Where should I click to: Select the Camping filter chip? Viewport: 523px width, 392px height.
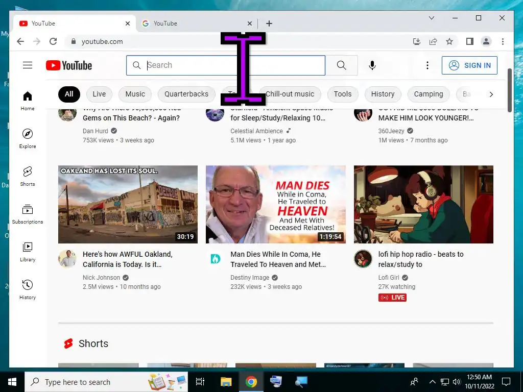click(429, 94)
